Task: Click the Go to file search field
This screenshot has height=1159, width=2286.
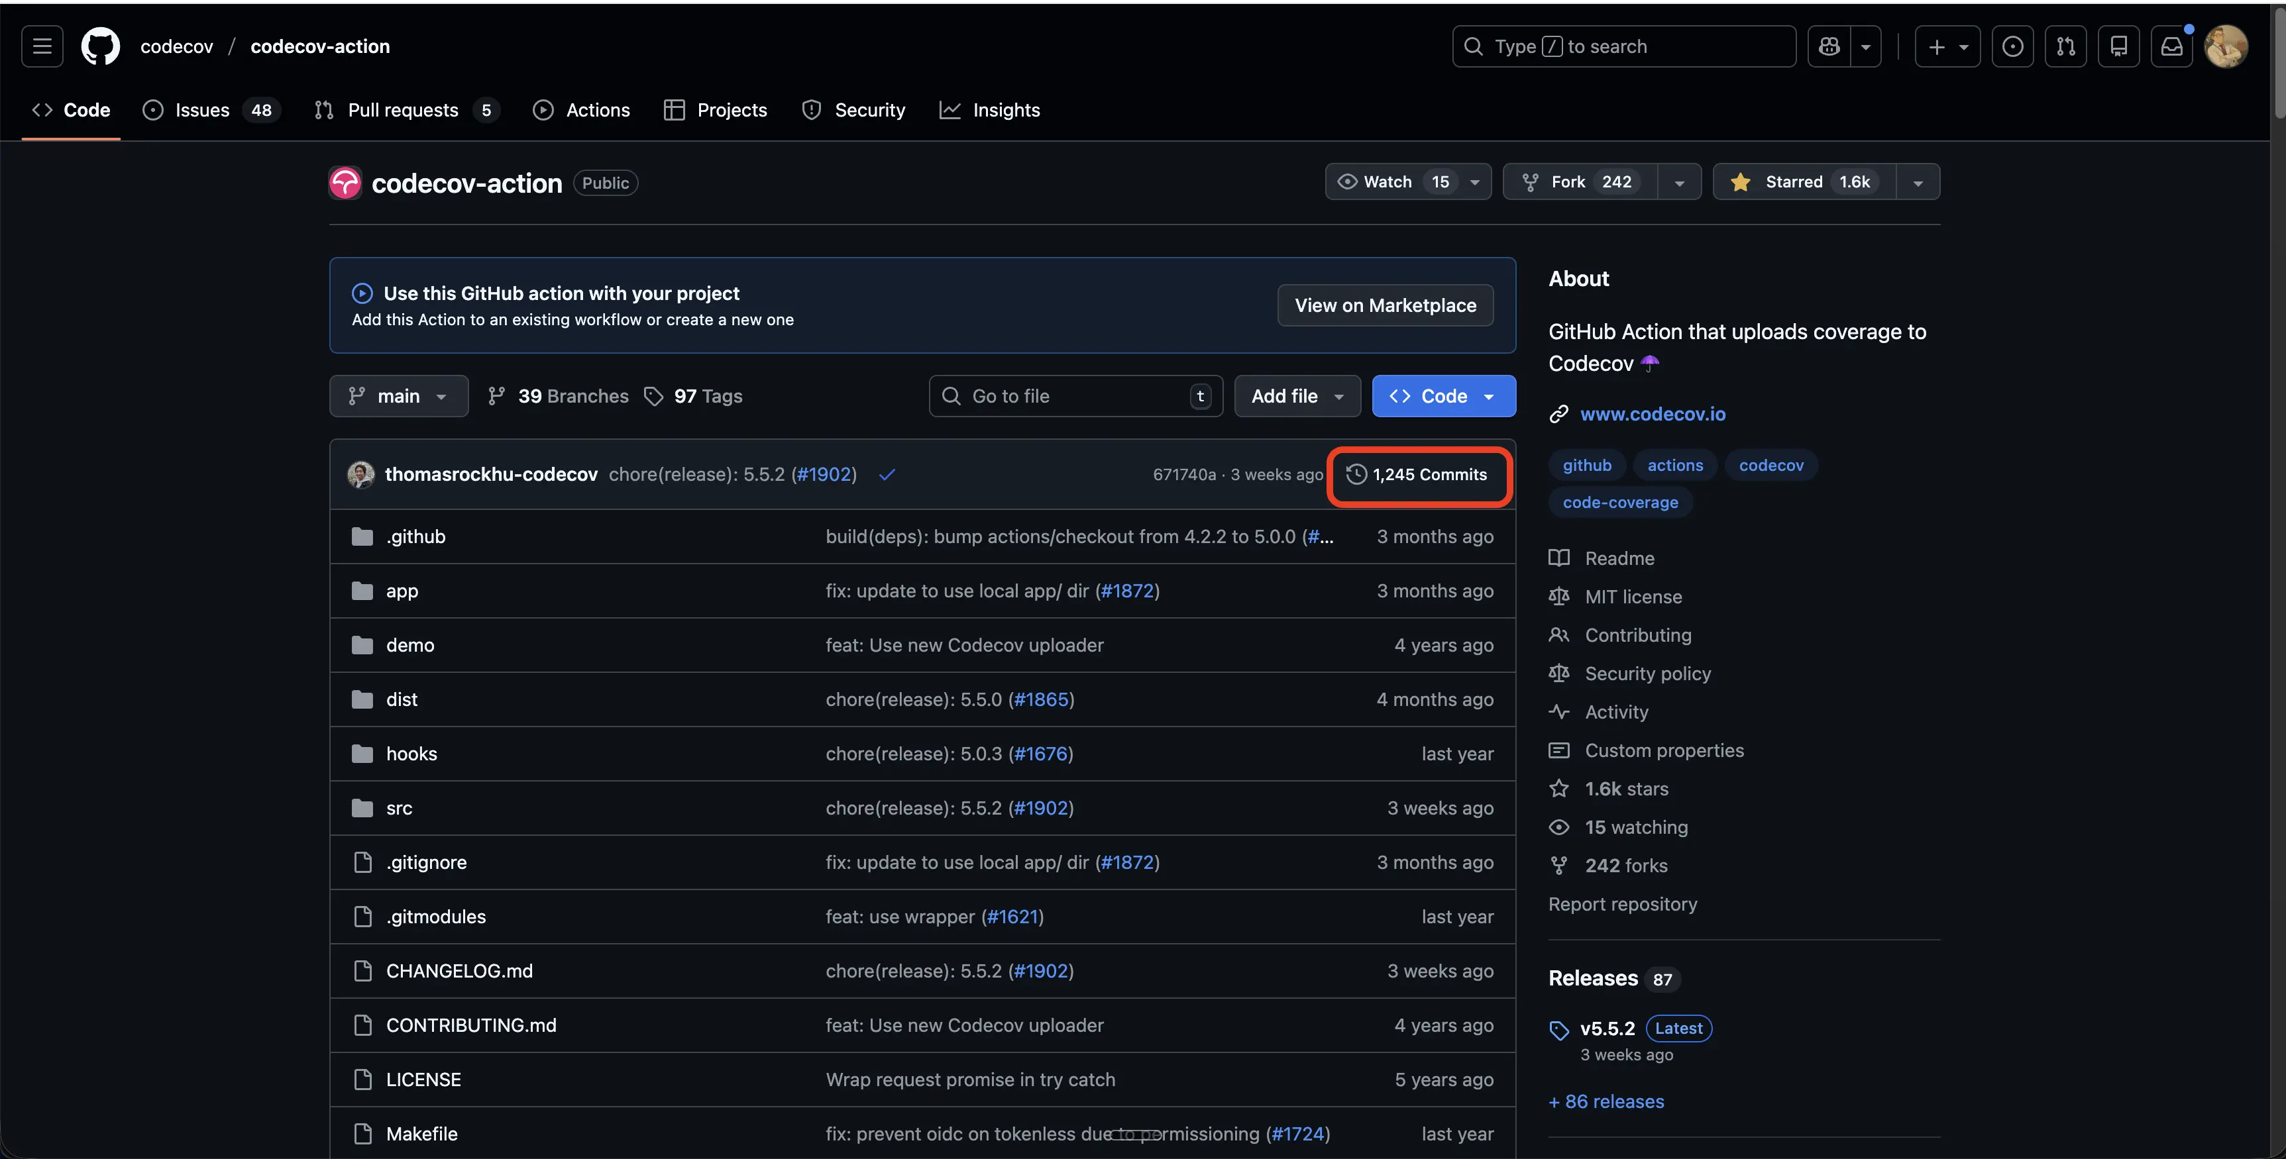Action: click(x=1074, y=397)
